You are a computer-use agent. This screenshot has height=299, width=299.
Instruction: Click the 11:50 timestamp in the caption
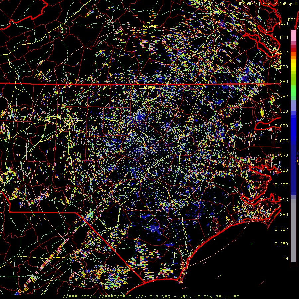click(233, 297)
